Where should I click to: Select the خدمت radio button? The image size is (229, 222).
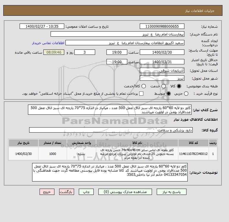click(x=164, y=86)
